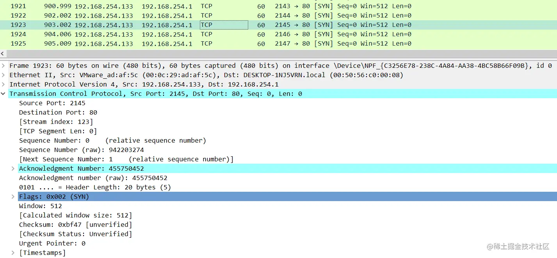The image size is (557, 258).
Task: Collapse the Transmission Control Protocol section
Action: pyautogui.click(x=3, y=94)
